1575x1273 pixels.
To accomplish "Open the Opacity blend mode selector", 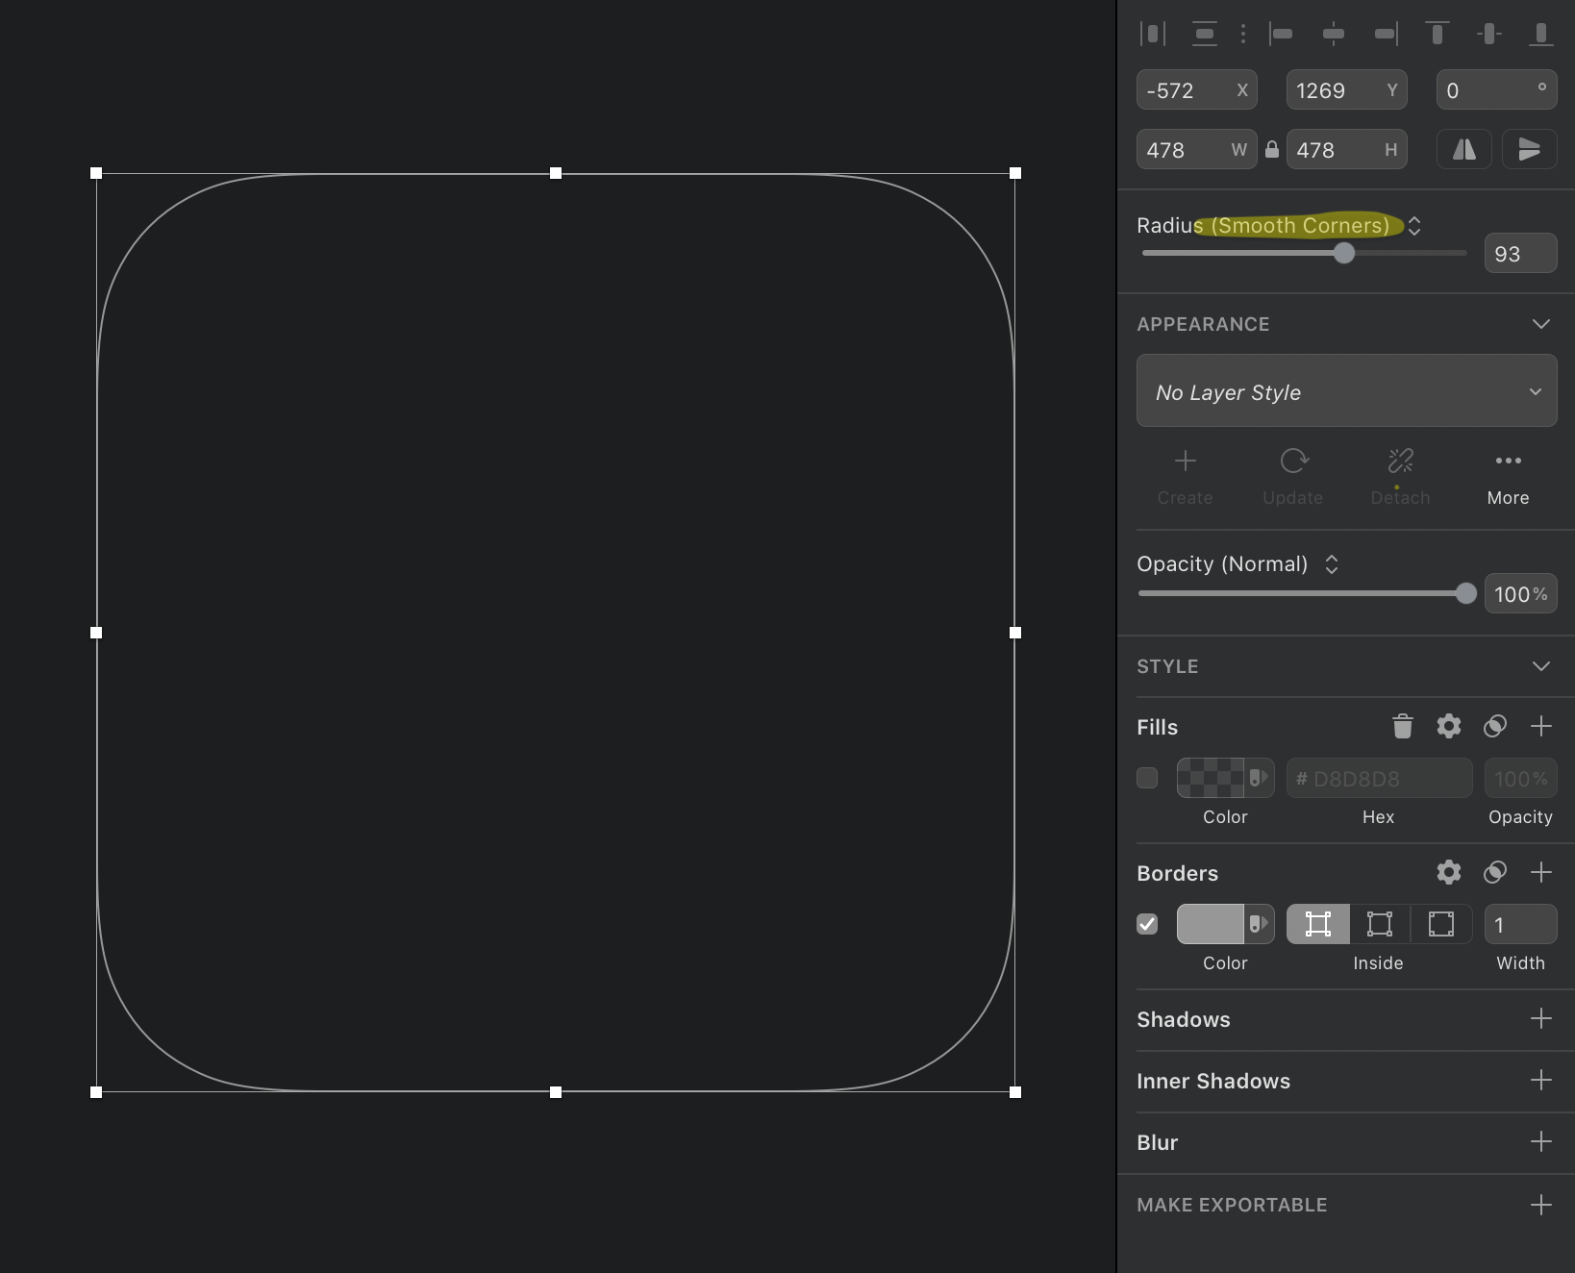I will pyautogui.click(x=1332, y=564).
